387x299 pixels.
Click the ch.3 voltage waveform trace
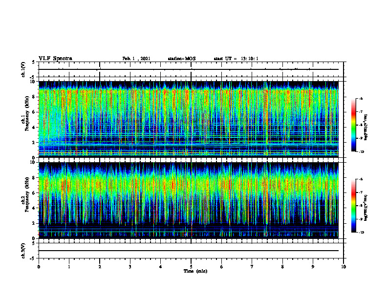pyautogui.click(x=189, y=251)
